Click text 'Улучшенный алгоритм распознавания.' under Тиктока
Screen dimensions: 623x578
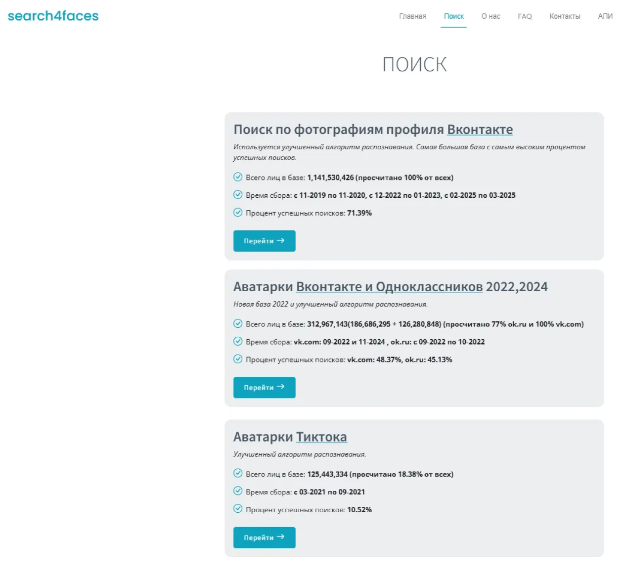pyautogui.click(x=300, y=454)
